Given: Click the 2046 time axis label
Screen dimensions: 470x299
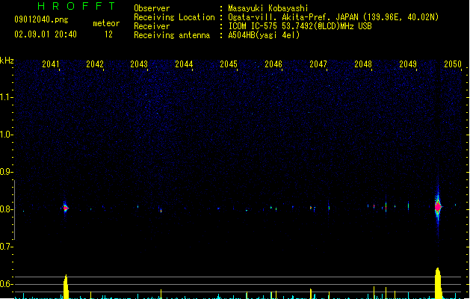Looking at the screenshot, I should (273, 64).
